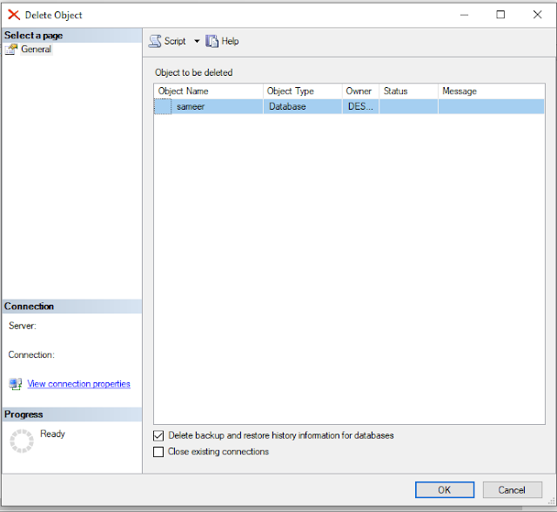This screenshot has height=512, width=557.
Task: Uncheck Delete backup and restore history
Action: pos(158,435)
